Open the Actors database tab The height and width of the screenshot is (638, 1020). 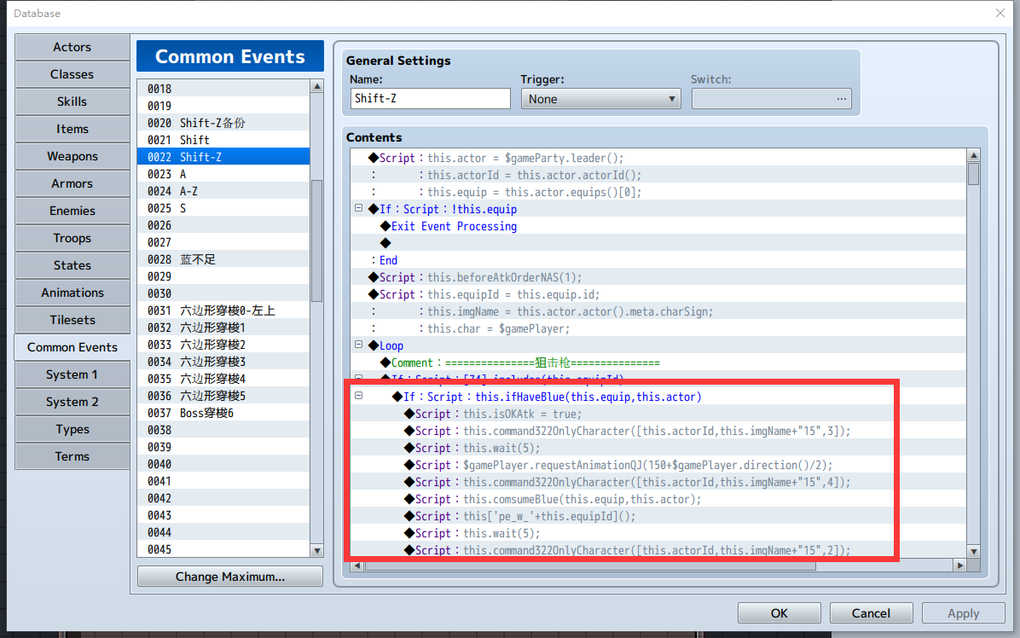pyautogui.click(x=72, y=47)
